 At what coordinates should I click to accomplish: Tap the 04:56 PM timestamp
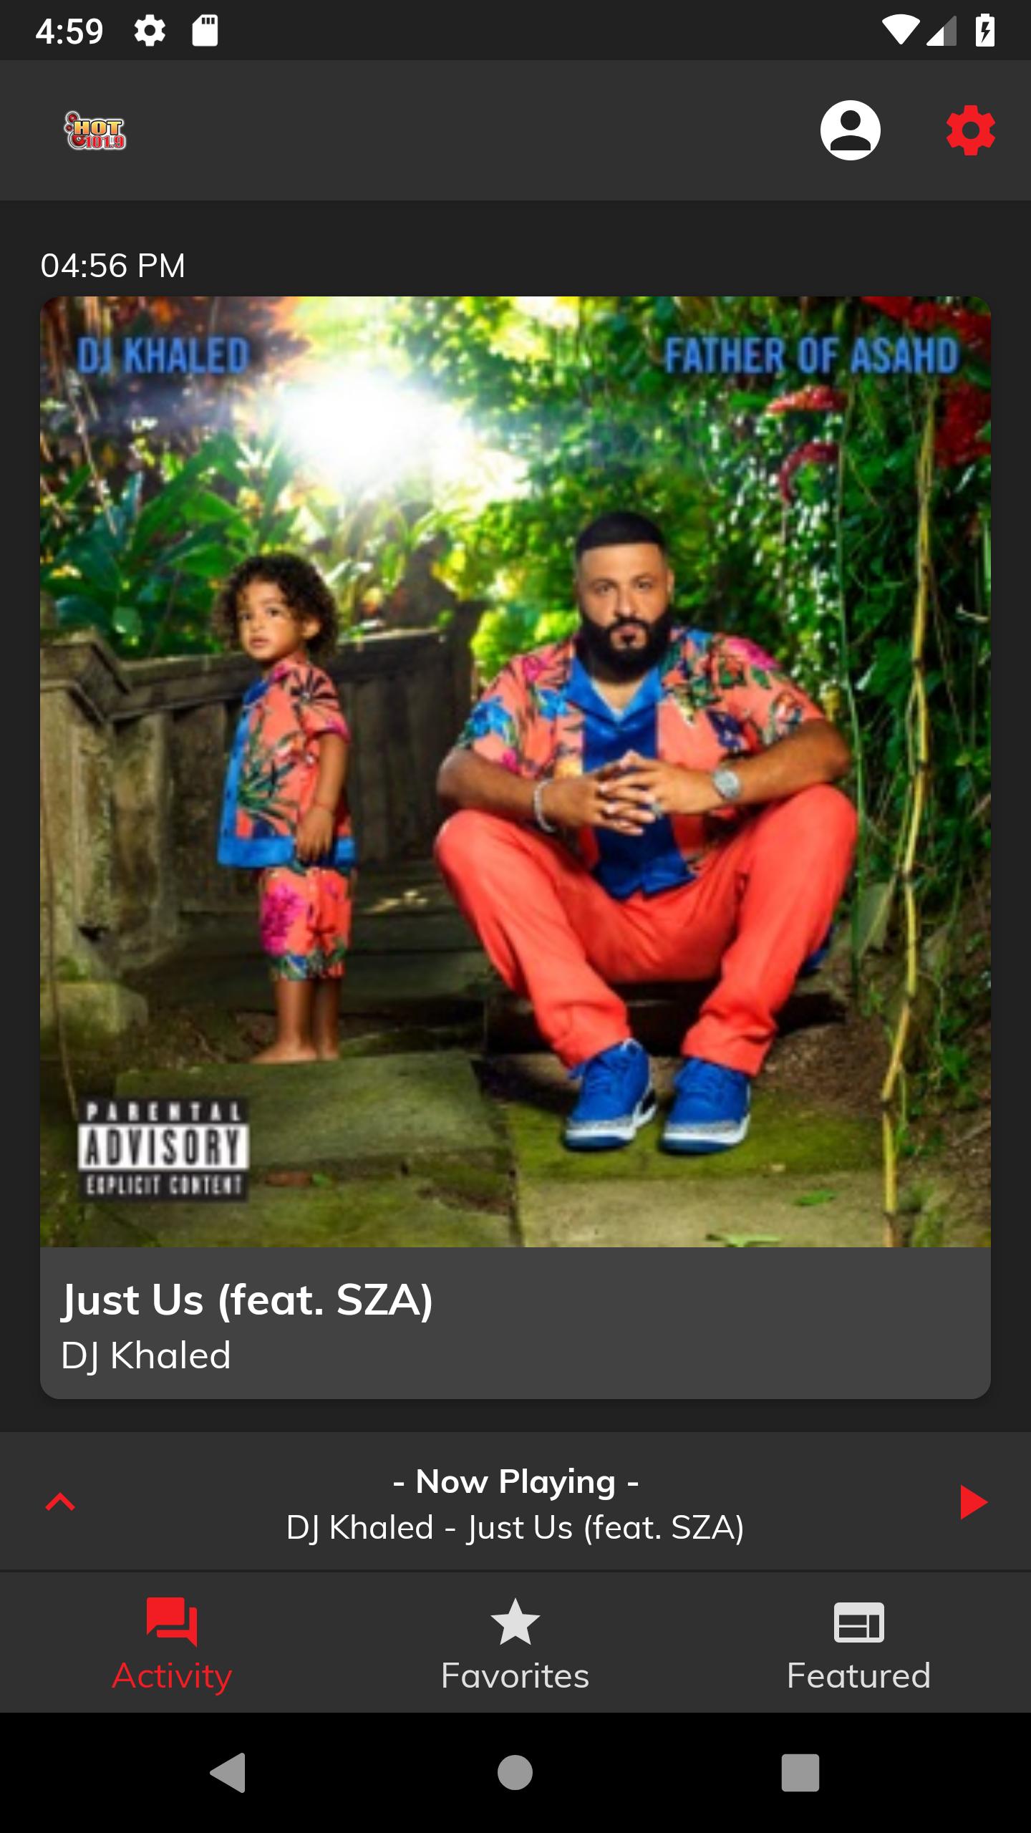(x=113, y=266)
